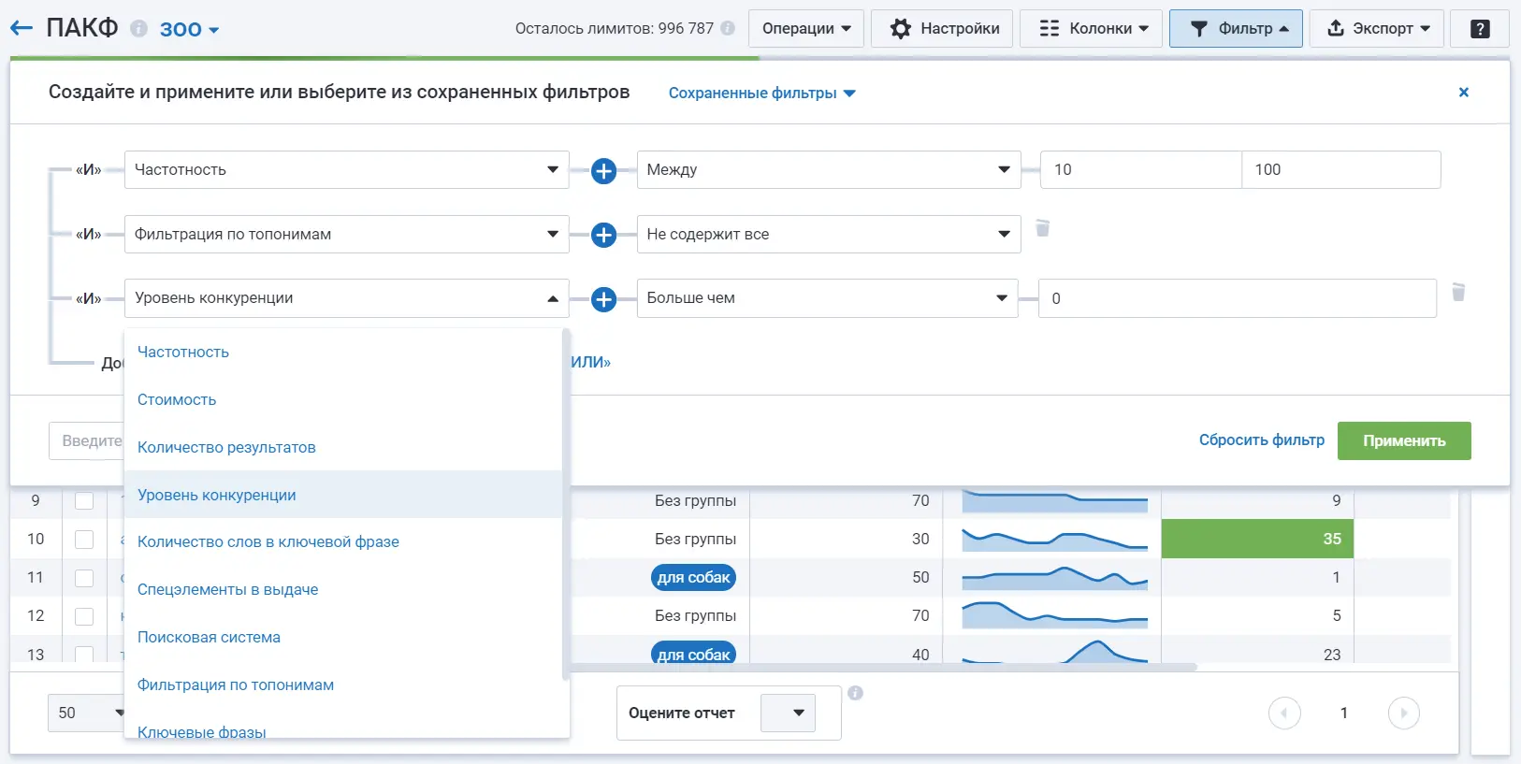This screenshot has width=1521, height=764.
Task: Open the Между condition select
Action: (x=829, y=170)
